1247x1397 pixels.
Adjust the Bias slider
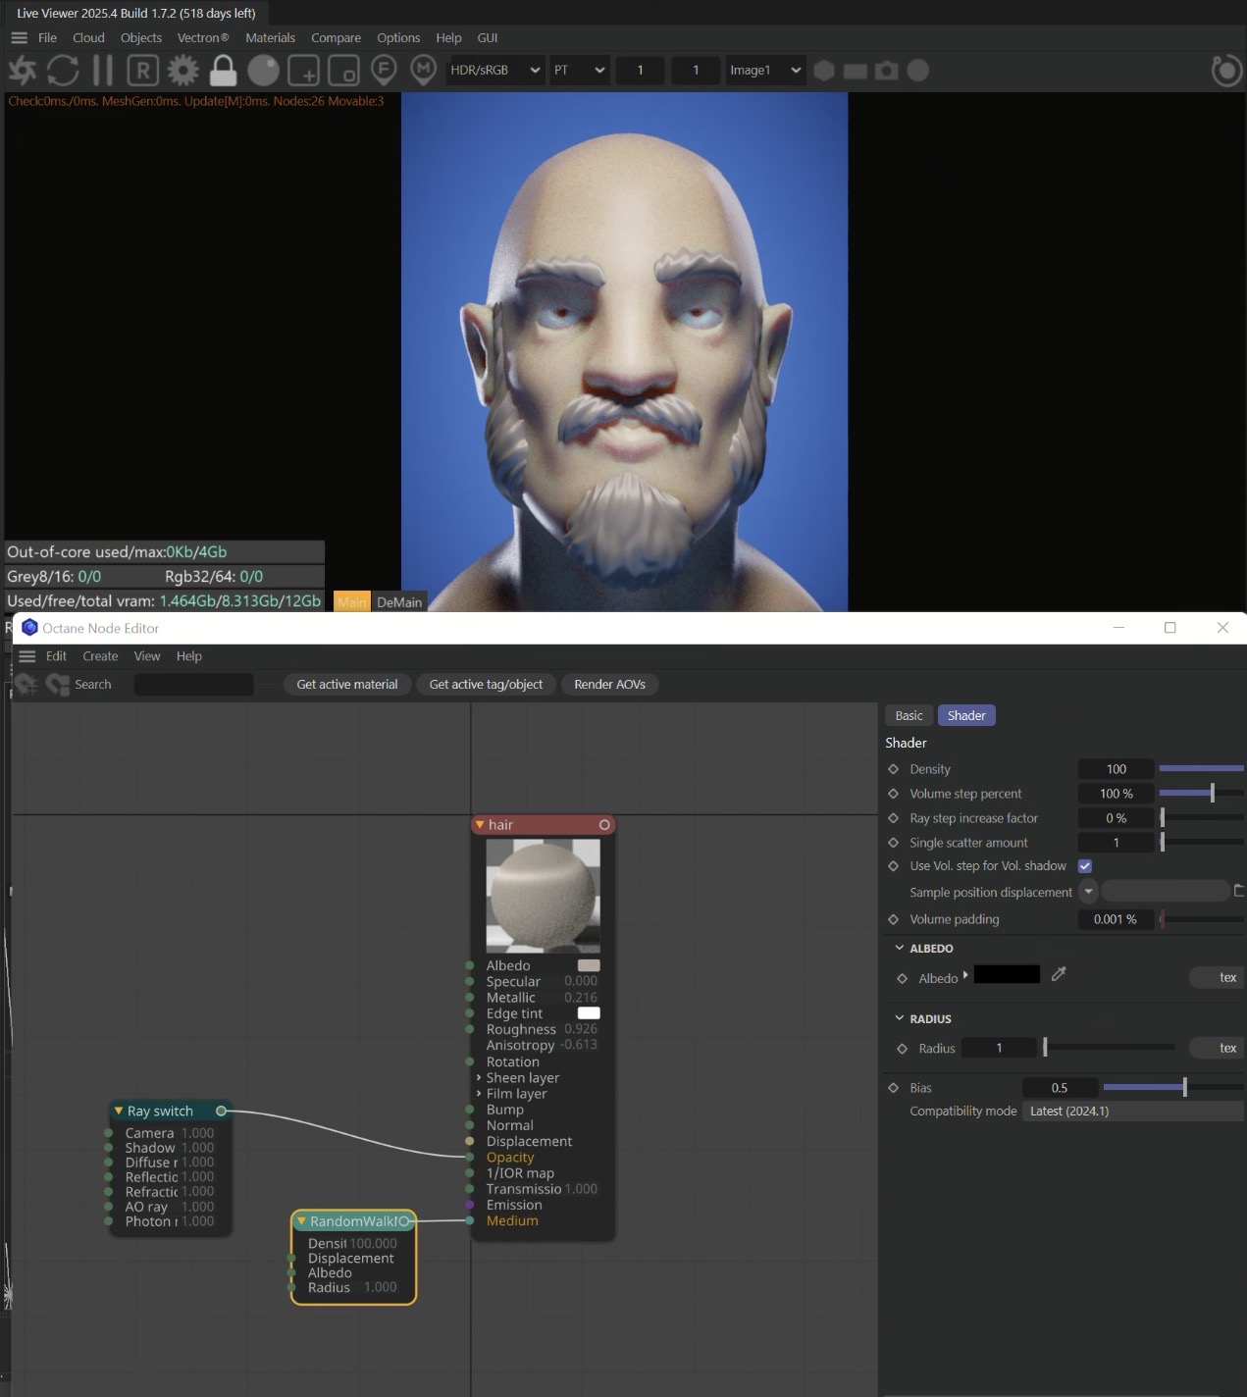[x=1173, y=1088]
